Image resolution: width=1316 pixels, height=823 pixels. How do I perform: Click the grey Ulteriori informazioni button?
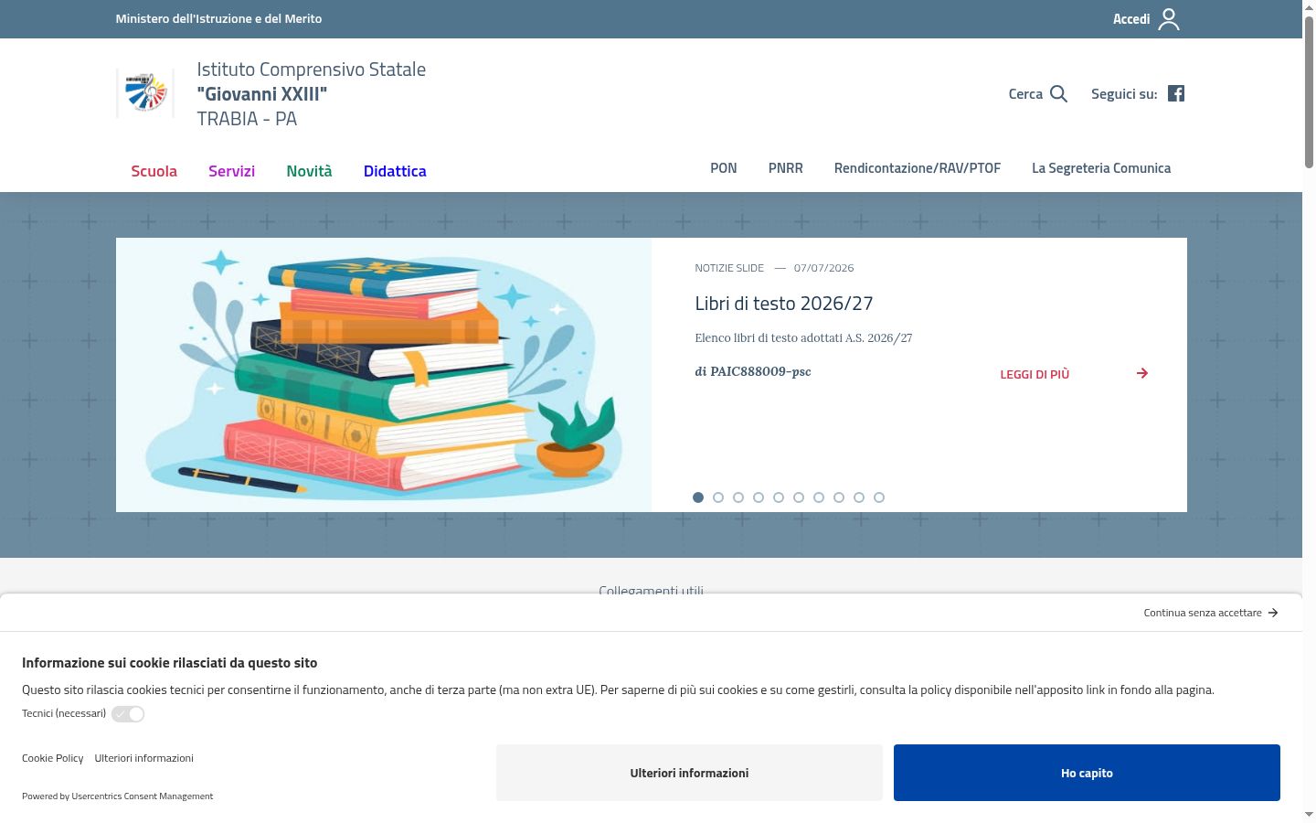point(689,773)
